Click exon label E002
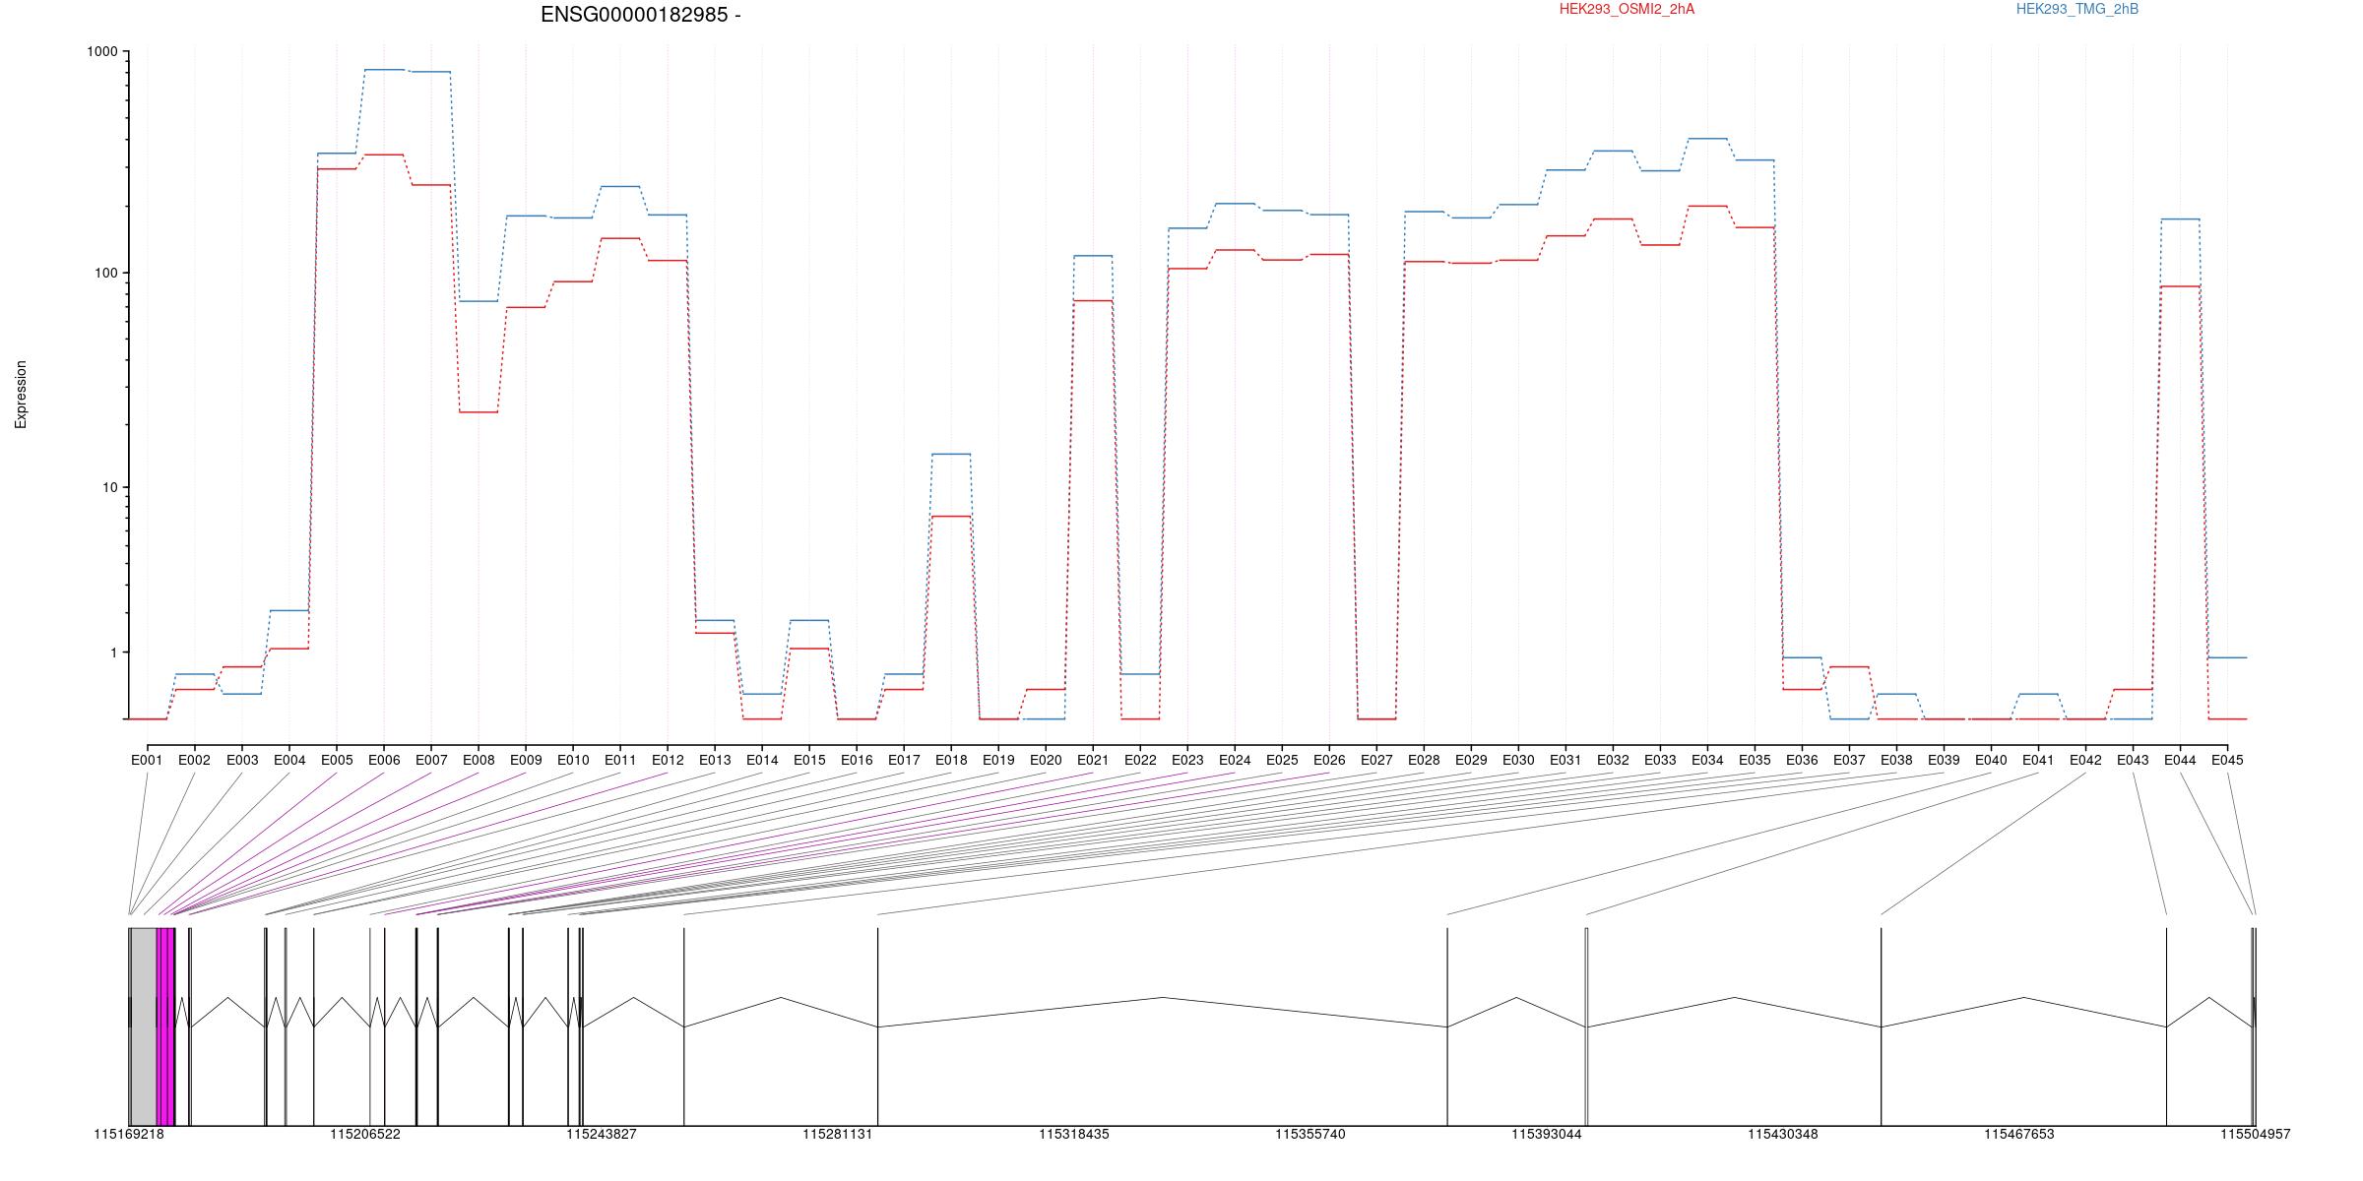Viewport: 2363px width, 1181px height. pyautogui.click(x=194, y=760)
